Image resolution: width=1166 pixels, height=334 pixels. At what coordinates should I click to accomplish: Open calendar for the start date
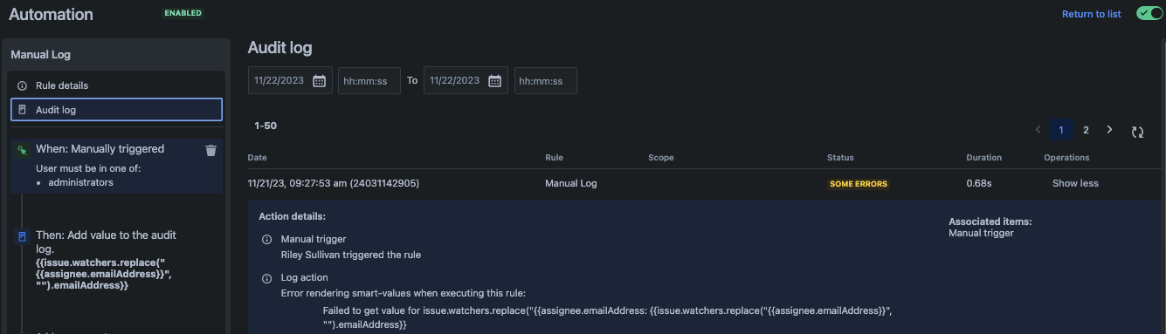click(x=319, y=80)
